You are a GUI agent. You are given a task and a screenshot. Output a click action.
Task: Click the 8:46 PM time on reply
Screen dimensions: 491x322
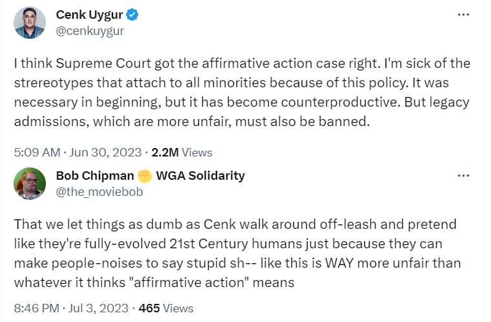point(36,308)
